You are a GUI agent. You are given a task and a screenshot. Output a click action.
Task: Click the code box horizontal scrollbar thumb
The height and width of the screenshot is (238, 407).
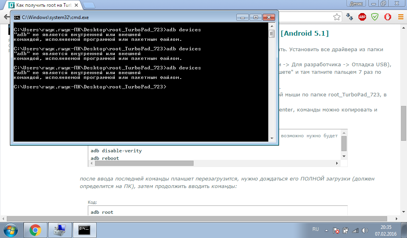[144, 163]
